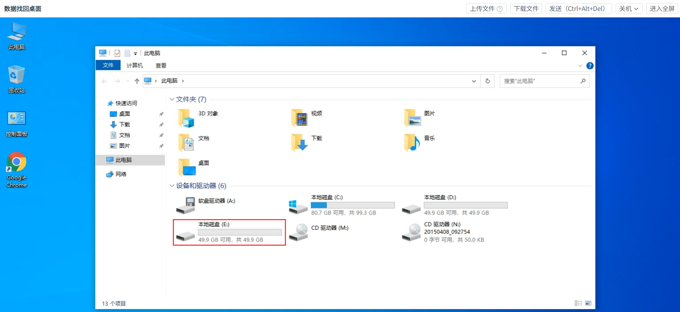680x312 pixels.
Task: Open the 3D Objects folder
Action: tap(186, 118)
